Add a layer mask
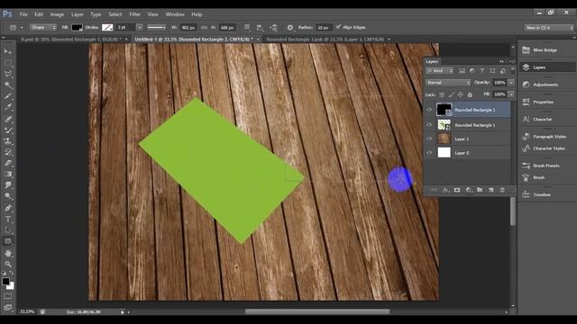577x324 pixels. [x=457, y=190]
